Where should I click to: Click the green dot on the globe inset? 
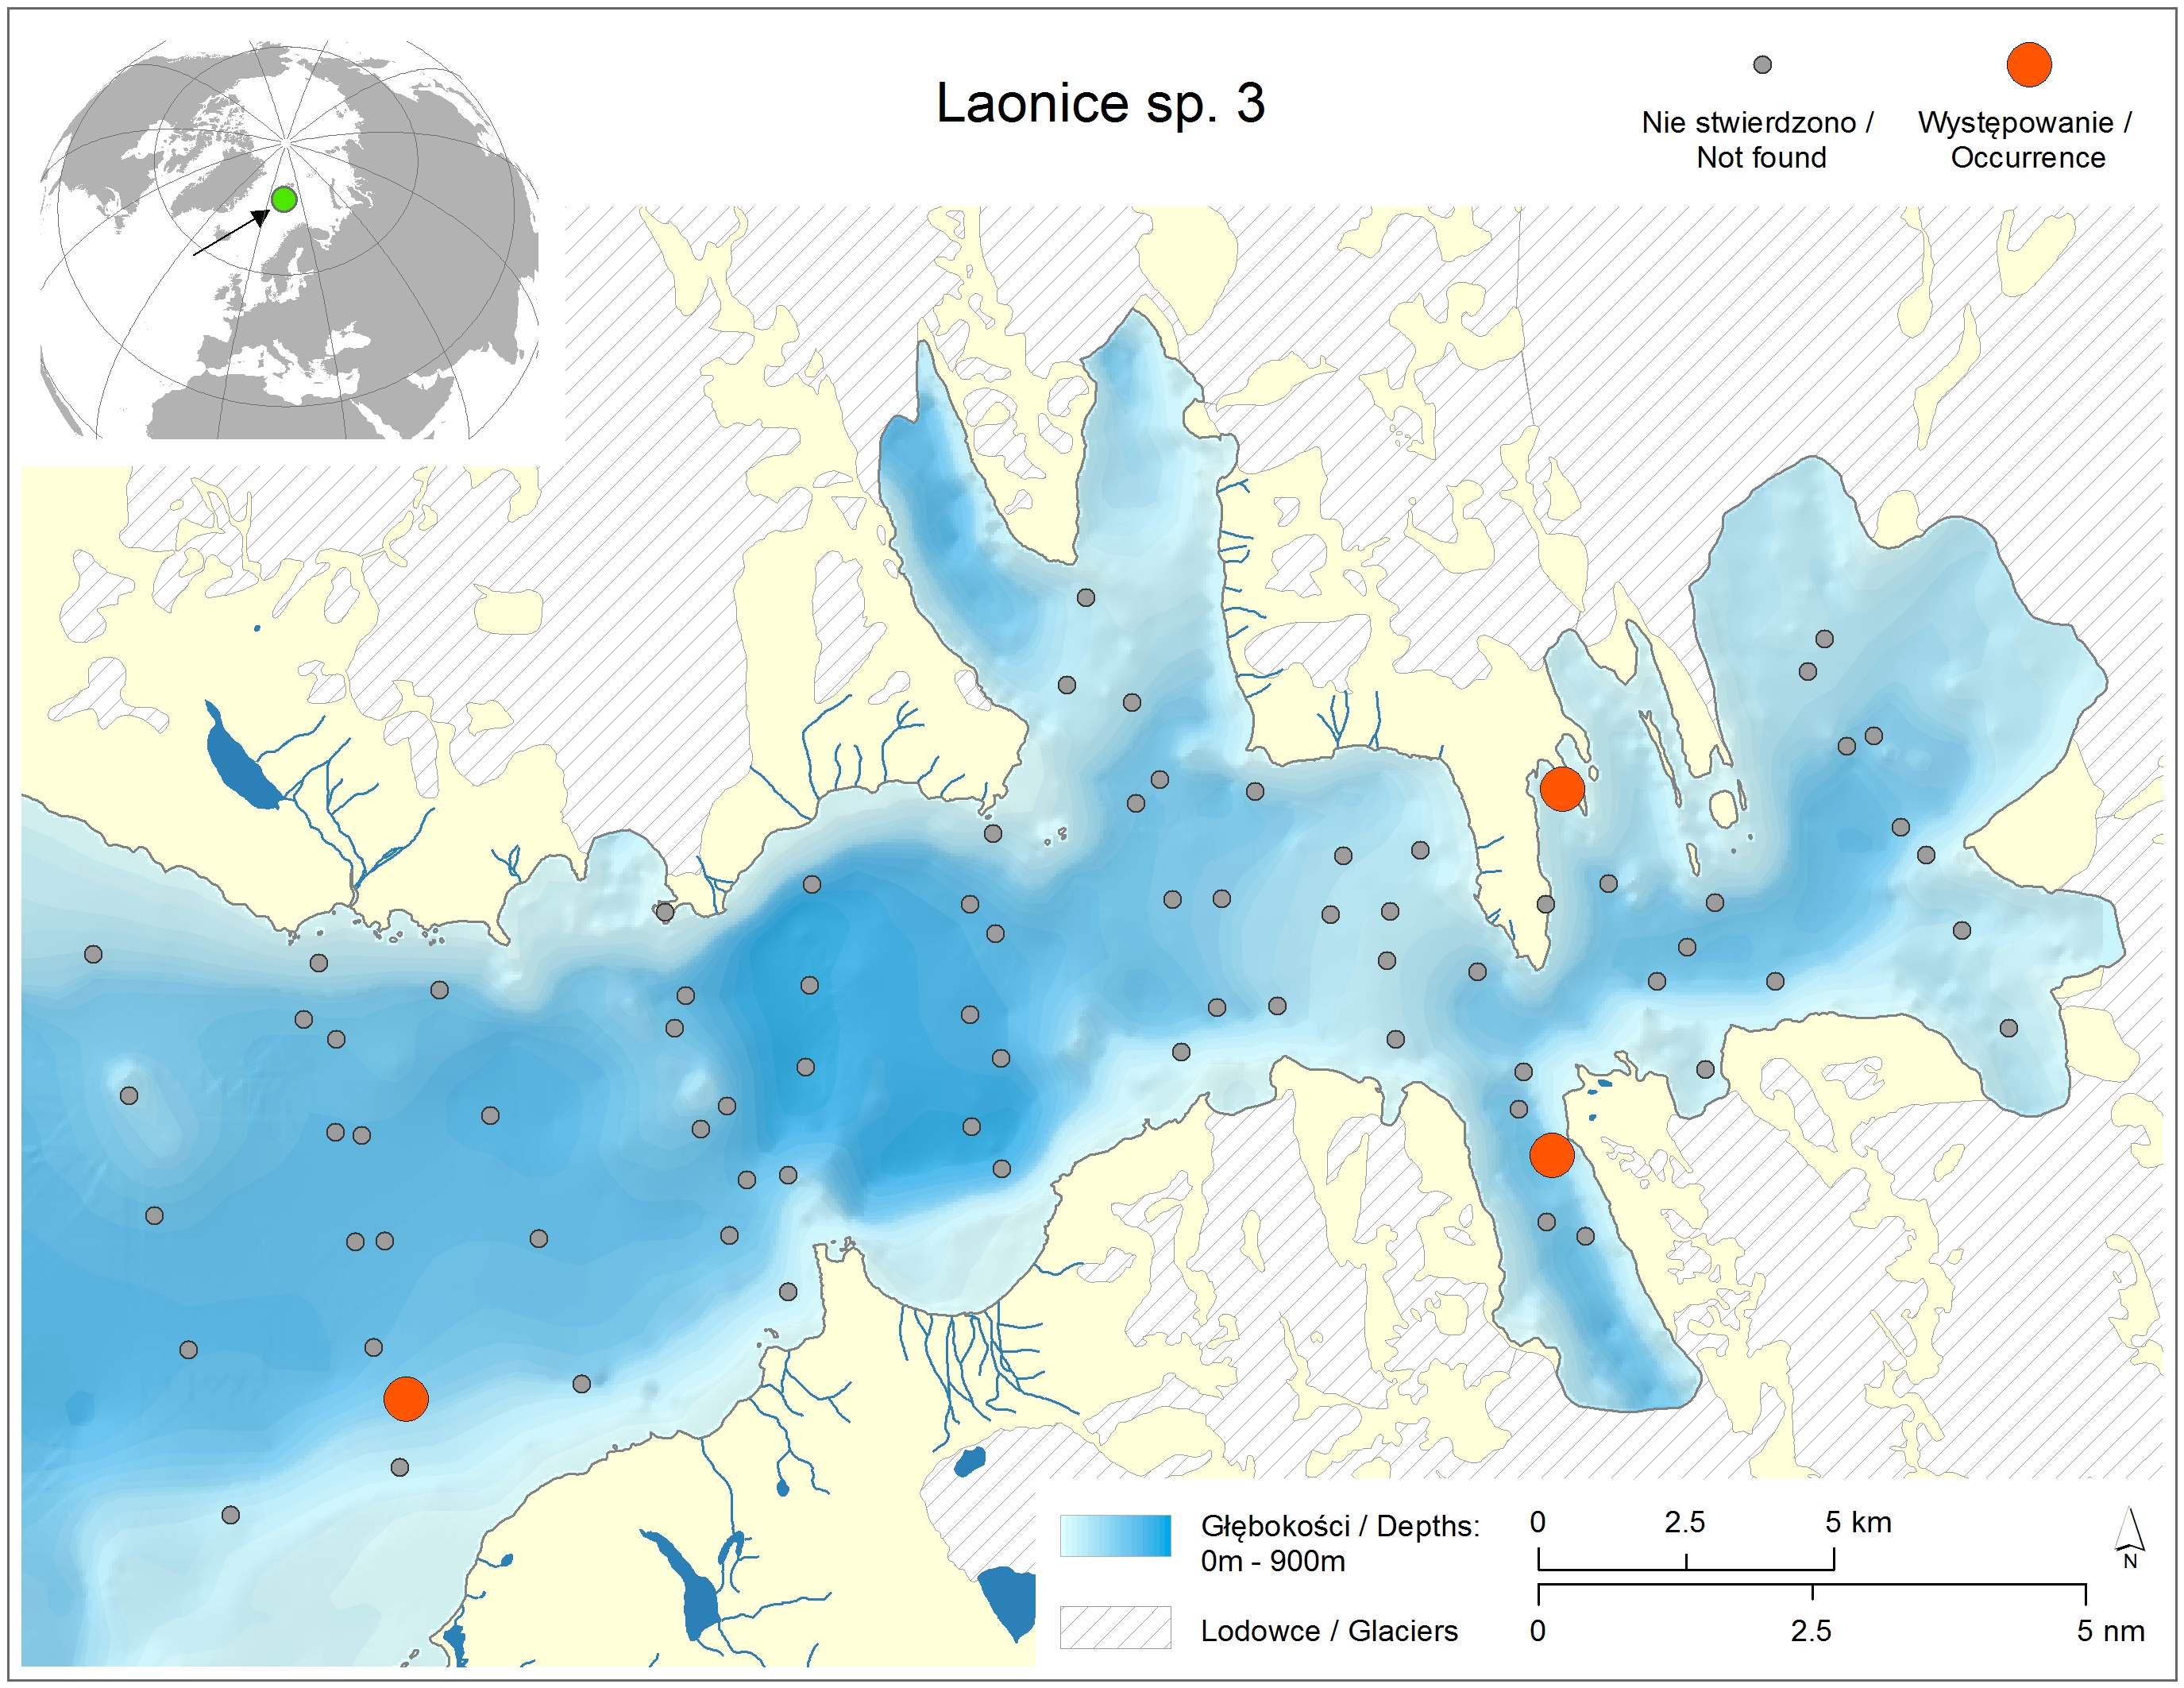click(284, 199)
